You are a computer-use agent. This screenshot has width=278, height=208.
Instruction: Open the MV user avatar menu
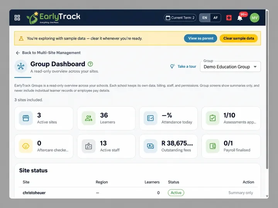(x=254, y=18)
